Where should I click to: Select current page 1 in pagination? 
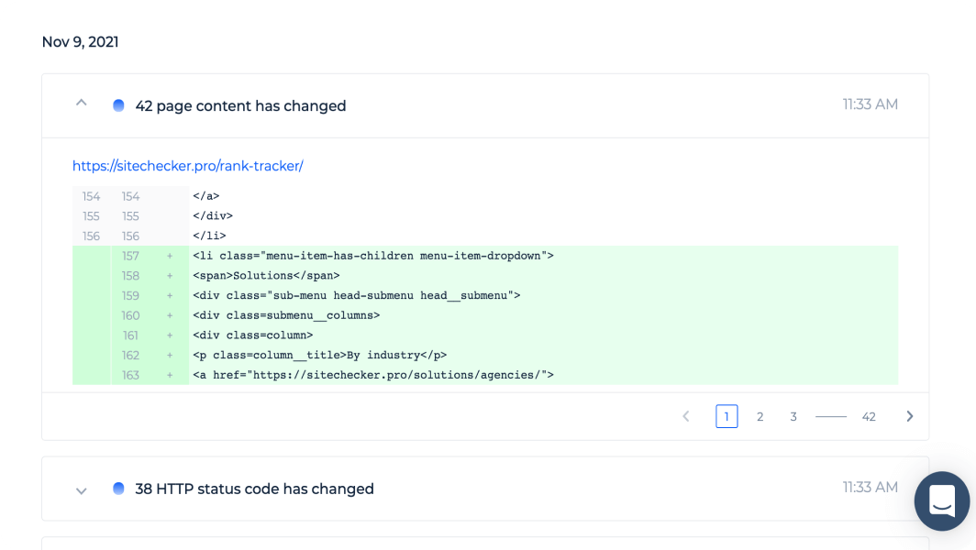(x=726, y=416)
